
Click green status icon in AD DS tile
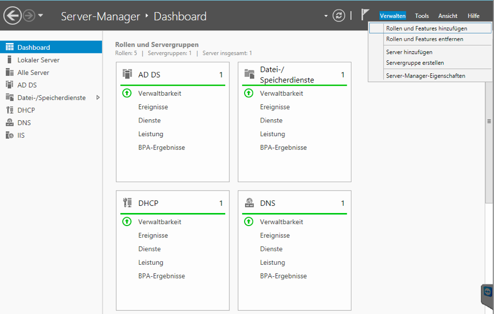pos(127,93)
